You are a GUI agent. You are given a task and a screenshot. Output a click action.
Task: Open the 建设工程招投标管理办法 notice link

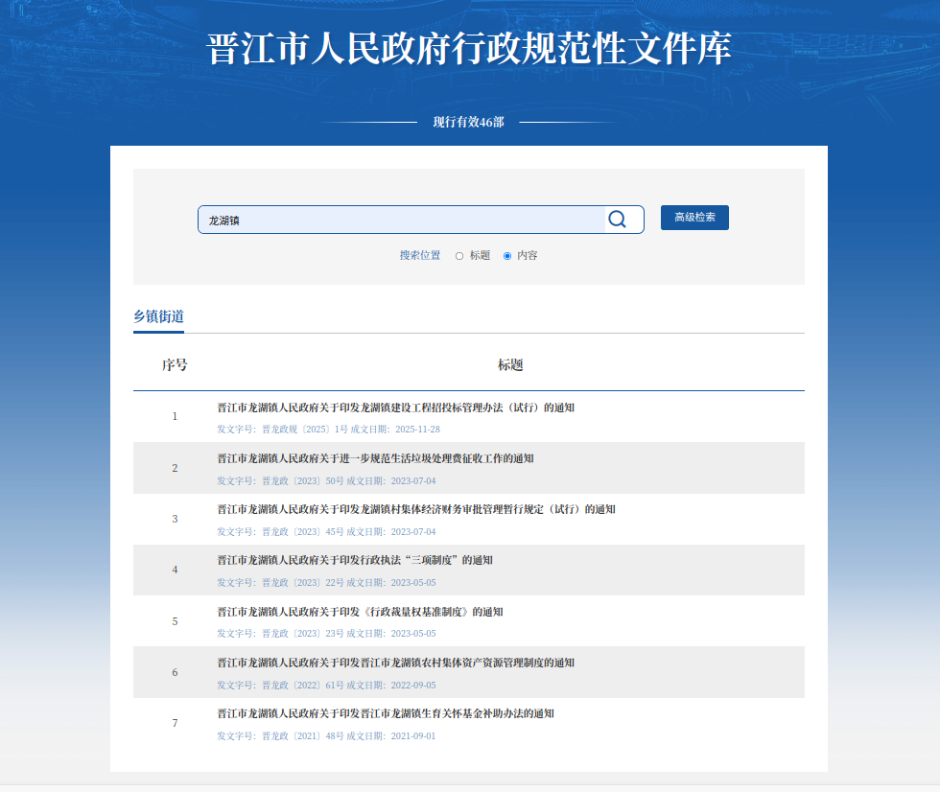[x=395, y=408]
